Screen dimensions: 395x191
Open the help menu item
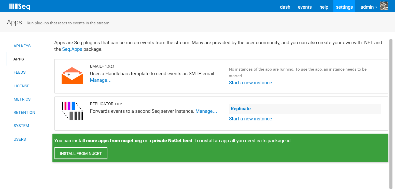[x=324, y=7]
